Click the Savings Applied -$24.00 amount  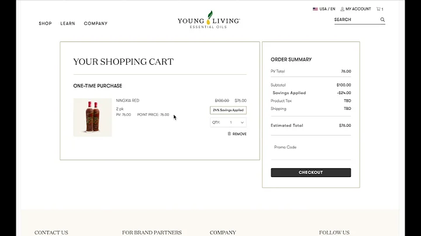344,93
